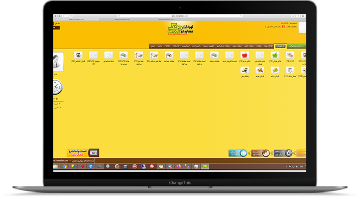Open the payments list icon [F5]
Viewport: 360px width, 197px height.
[184, 55]
